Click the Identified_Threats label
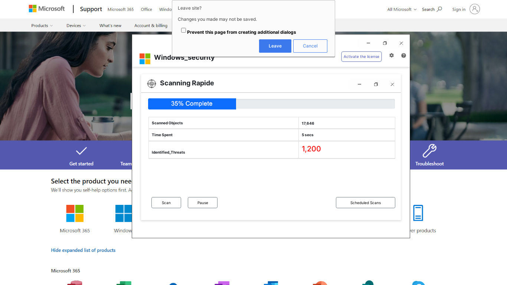 click(169, 153)
